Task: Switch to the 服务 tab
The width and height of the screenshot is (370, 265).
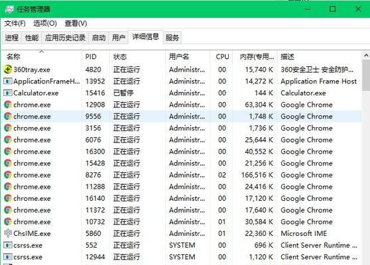Action: click(x=172, y=38)
